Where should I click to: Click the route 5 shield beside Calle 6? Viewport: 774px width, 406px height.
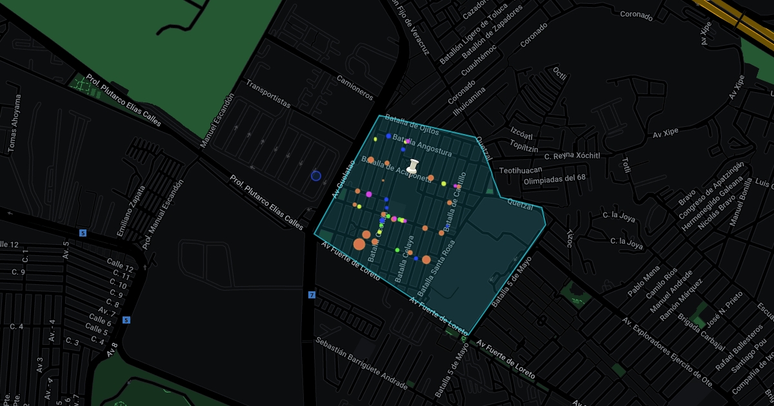126,320
